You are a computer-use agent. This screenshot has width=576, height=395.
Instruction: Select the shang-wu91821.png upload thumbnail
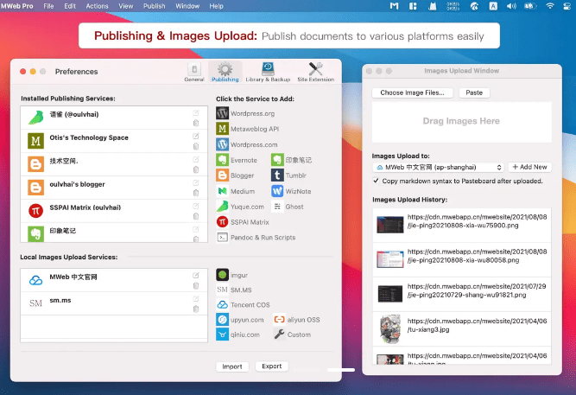[x=389, y=294]
